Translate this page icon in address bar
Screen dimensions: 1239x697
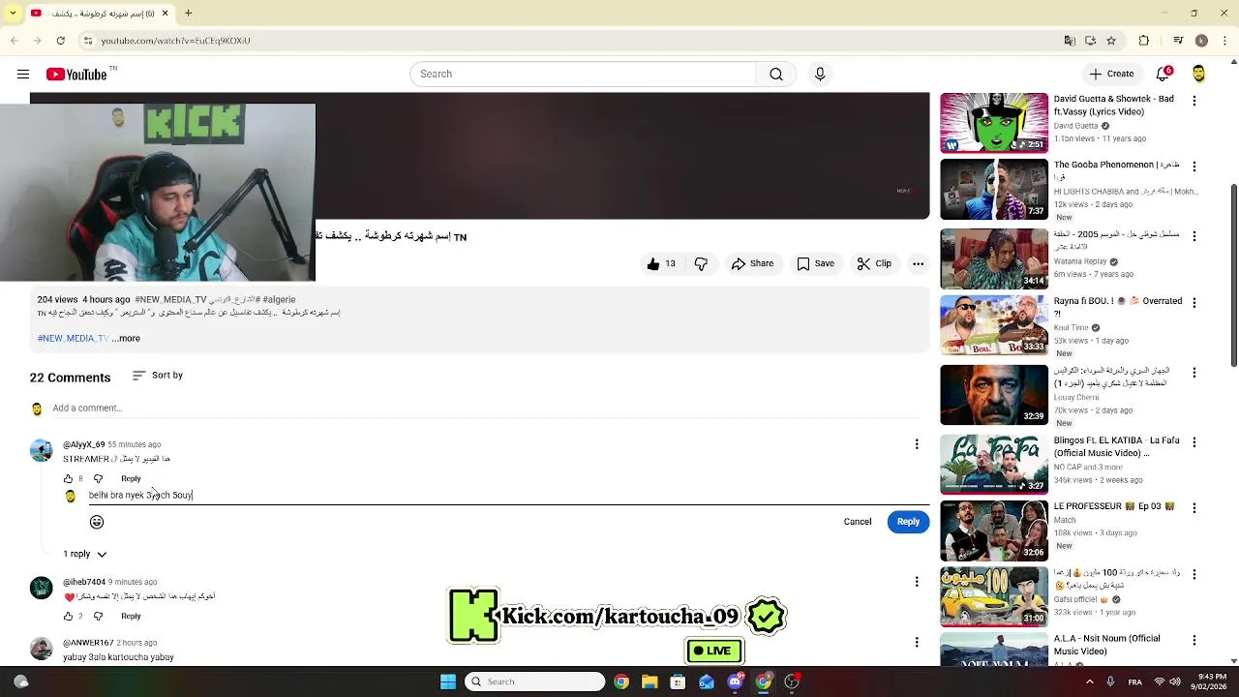click(x=1070, y=41)
